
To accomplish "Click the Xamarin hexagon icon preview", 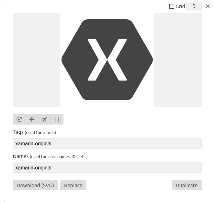I will [x=107, y=60].
